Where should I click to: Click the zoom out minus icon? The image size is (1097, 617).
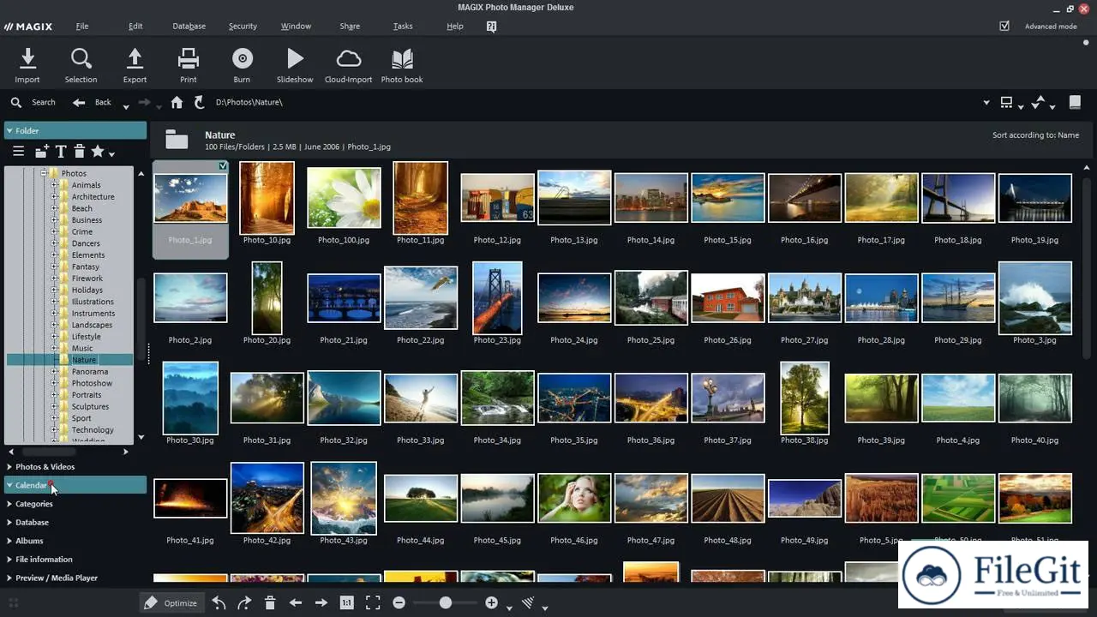pyautogui.click(x=399, y=602)
